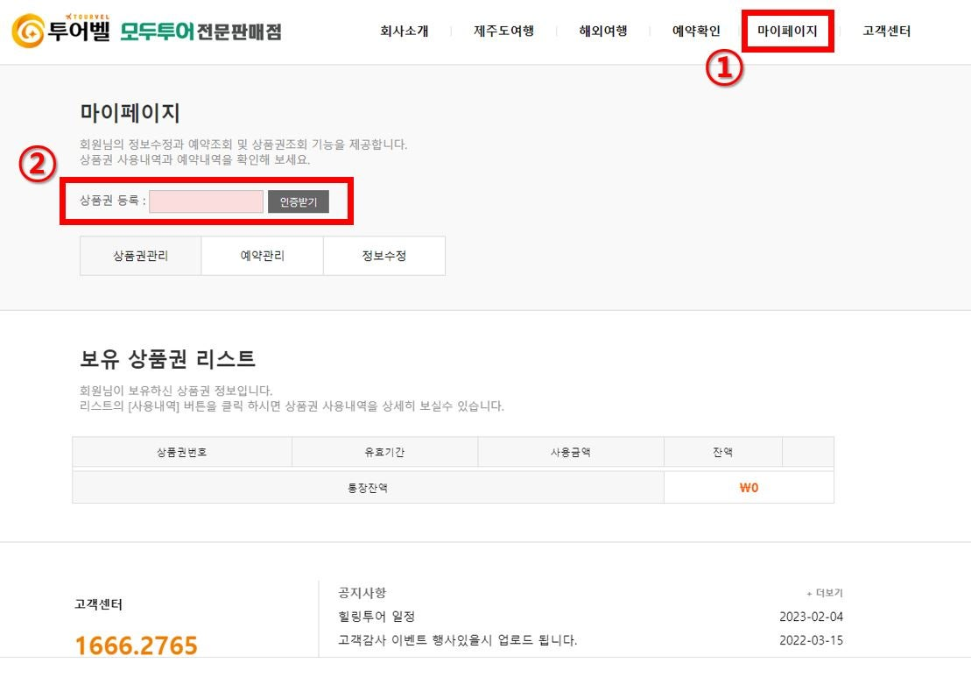Open the 힐링투어 일정 notice
971x677 pixels.
coord(376,617)
